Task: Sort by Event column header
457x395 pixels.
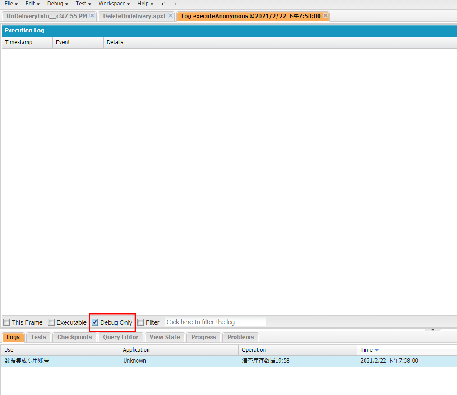Action: [78, 42]
